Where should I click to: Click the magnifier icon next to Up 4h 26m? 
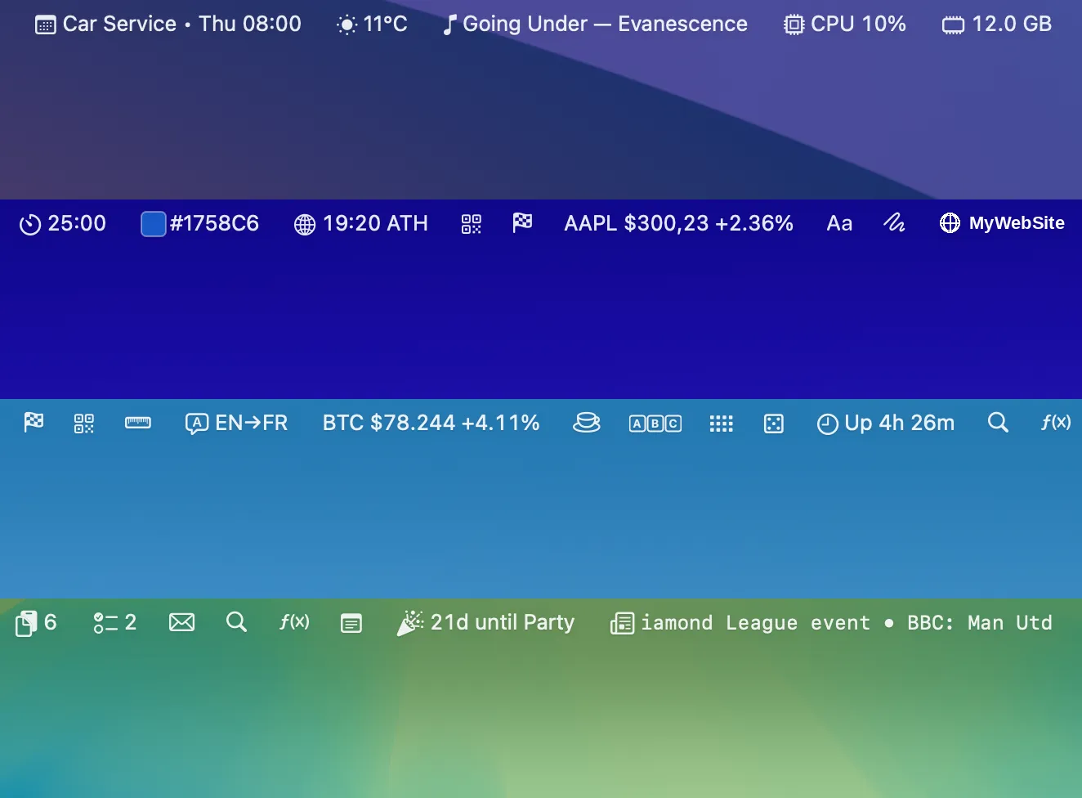998,423
